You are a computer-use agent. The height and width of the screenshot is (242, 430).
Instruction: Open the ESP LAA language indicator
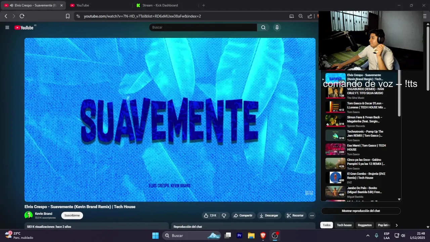[387, 236]
